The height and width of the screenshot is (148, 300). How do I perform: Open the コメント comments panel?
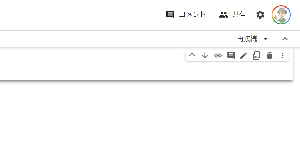[186, 14]
